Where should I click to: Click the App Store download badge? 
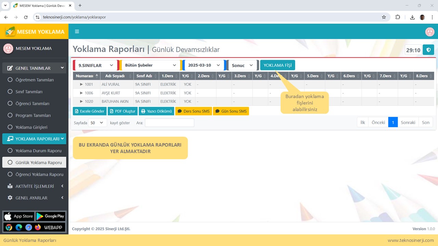[19, 216]
